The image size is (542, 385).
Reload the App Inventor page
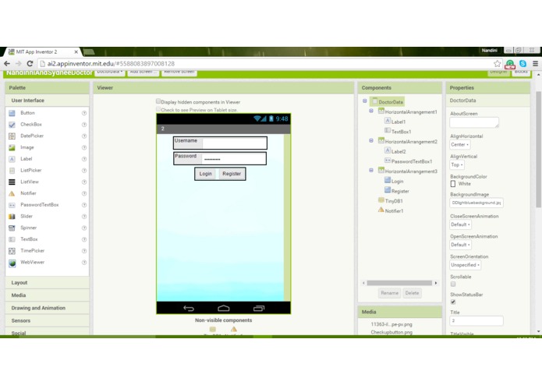[30, 64]
